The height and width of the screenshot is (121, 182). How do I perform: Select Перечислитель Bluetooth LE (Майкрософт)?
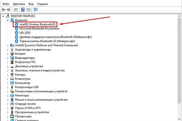(47, 41)
